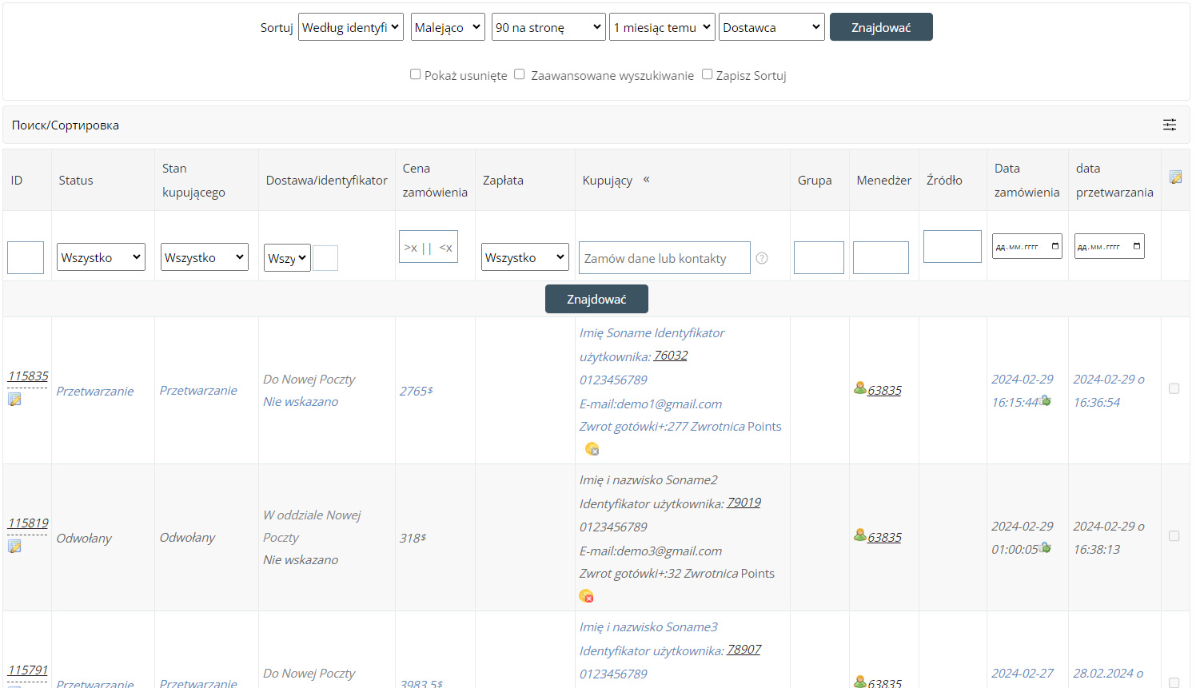Toggle Zaawansowane wyszukiwanie checkbox
Screen dimensions: 1196x688
[520, 74]
